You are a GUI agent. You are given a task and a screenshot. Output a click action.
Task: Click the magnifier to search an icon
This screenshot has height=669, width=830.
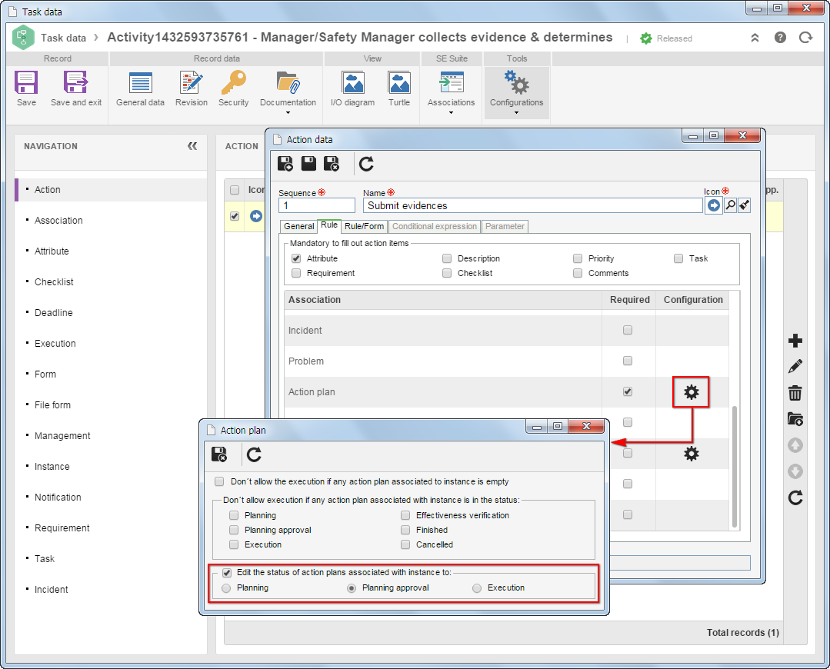tap(731, 205)
